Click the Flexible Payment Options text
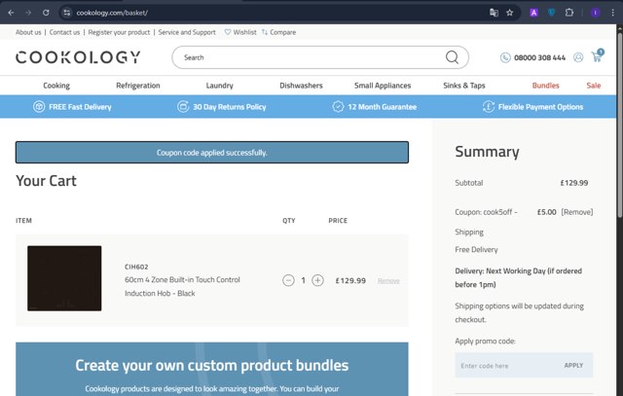Screen dimensions: 623x396 click(540, 107)
